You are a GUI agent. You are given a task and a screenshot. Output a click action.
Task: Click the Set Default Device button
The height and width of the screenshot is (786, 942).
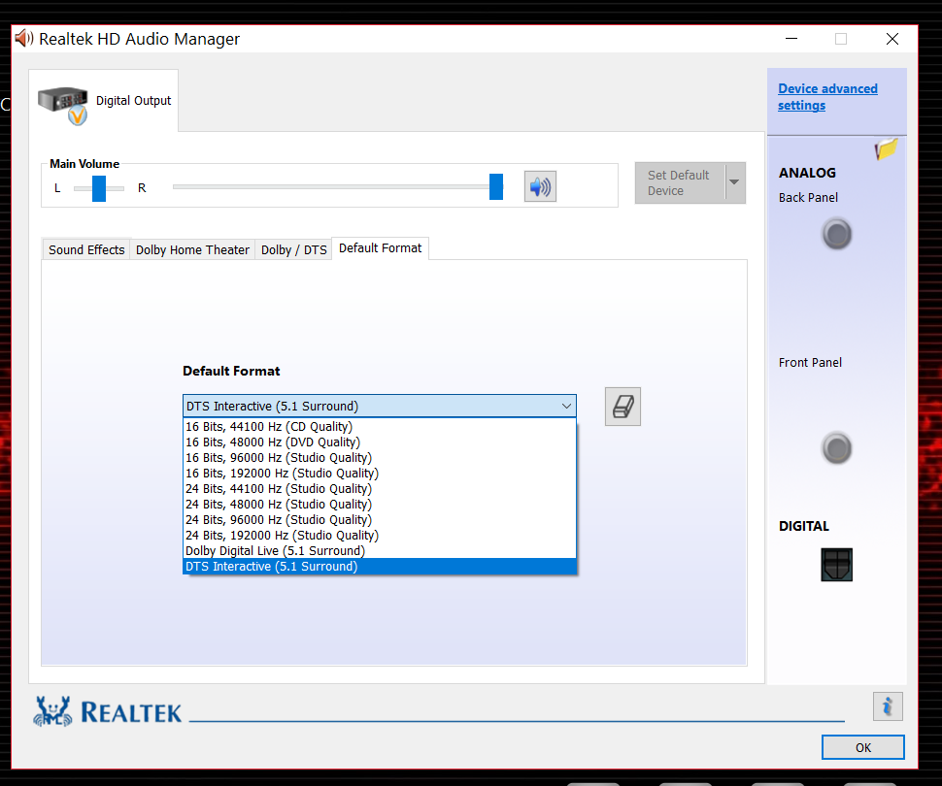pyautogui.click(x=680, y=182)
